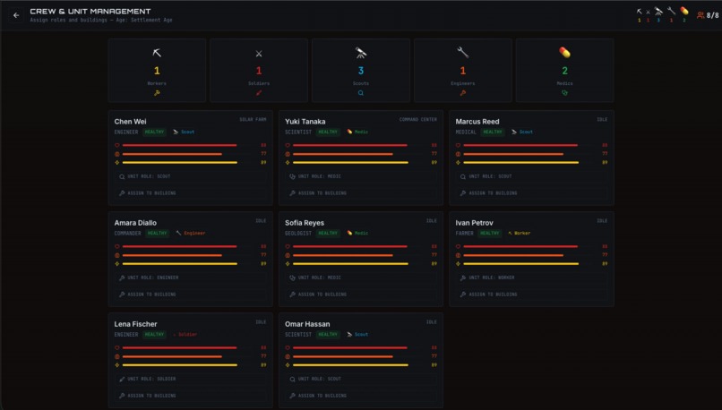Click Yuki Tanaka's Medic role tag
Viewport: 722px width, 410px height.
tap(357, 132)
